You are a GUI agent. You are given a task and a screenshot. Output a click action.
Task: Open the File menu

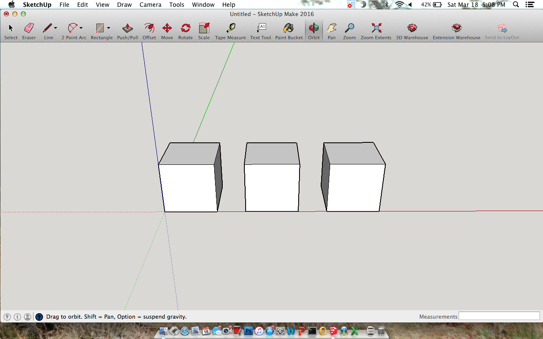pos(64,5)
